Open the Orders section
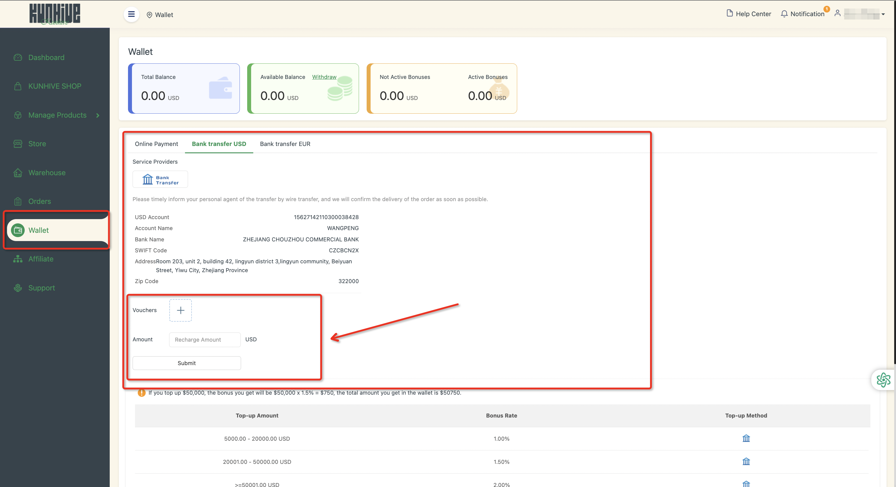The height and width of the screenshot is (487, 896). (x=39, y=201)
